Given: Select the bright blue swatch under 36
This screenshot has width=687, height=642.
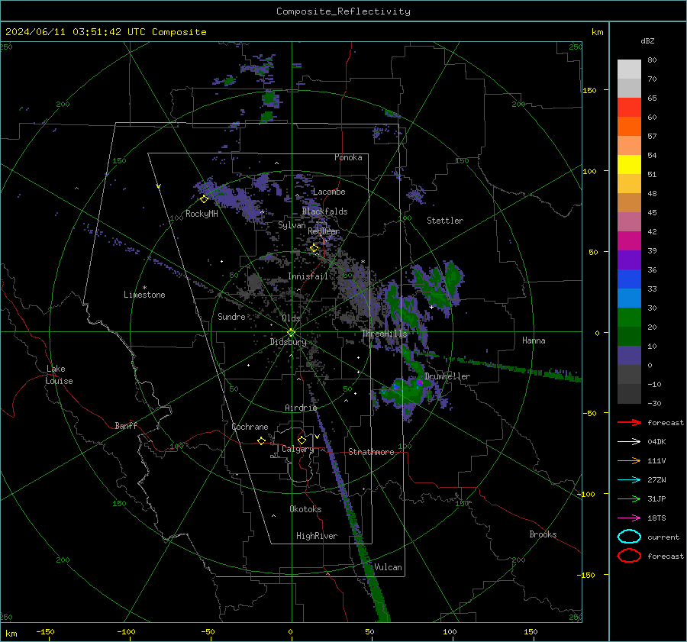Looking at the screenshot, I should click(629, 279).
